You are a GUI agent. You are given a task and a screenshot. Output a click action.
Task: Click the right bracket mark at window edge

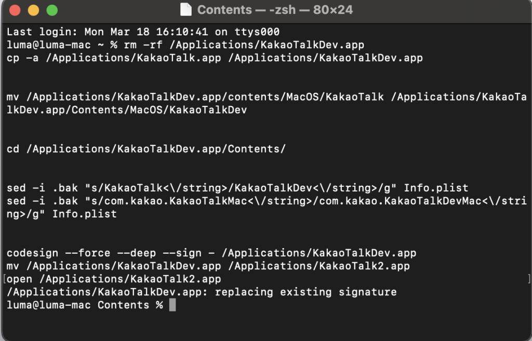(x=529, y=279)
